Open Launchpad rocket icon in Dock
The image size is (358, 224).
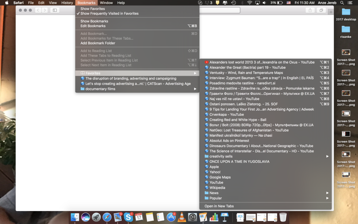96,217
